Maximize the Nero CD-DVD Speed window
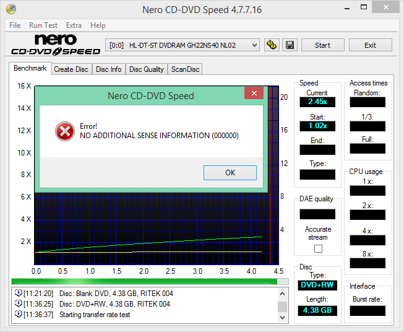 click(x=364, y=7)
